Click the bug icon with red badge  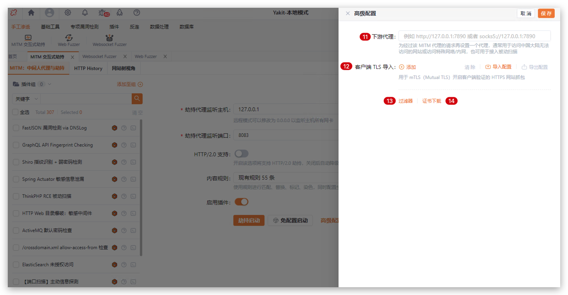tap(102, 13)
